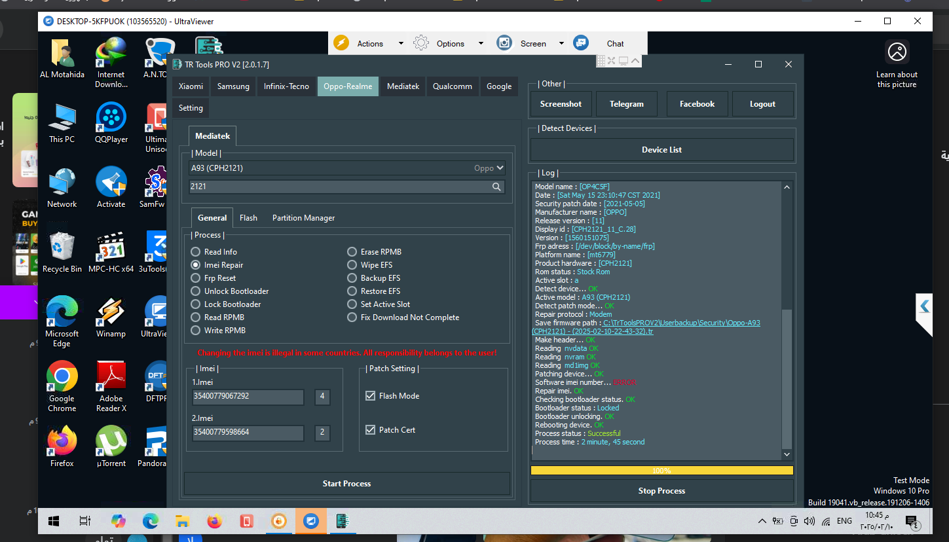Switch to the Xiaomi tab

click(x=191, y=86)
